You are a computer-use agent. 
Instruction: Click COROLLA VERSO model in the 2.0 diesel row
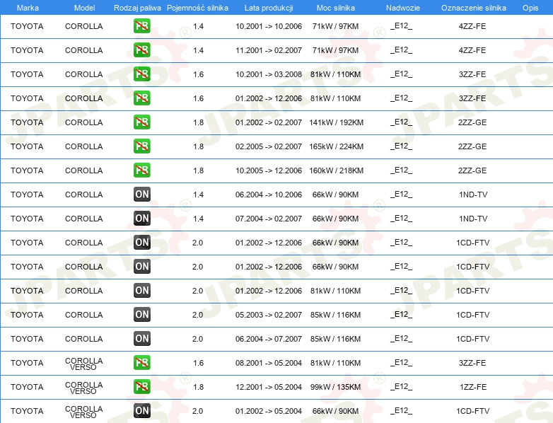point(83,412)
